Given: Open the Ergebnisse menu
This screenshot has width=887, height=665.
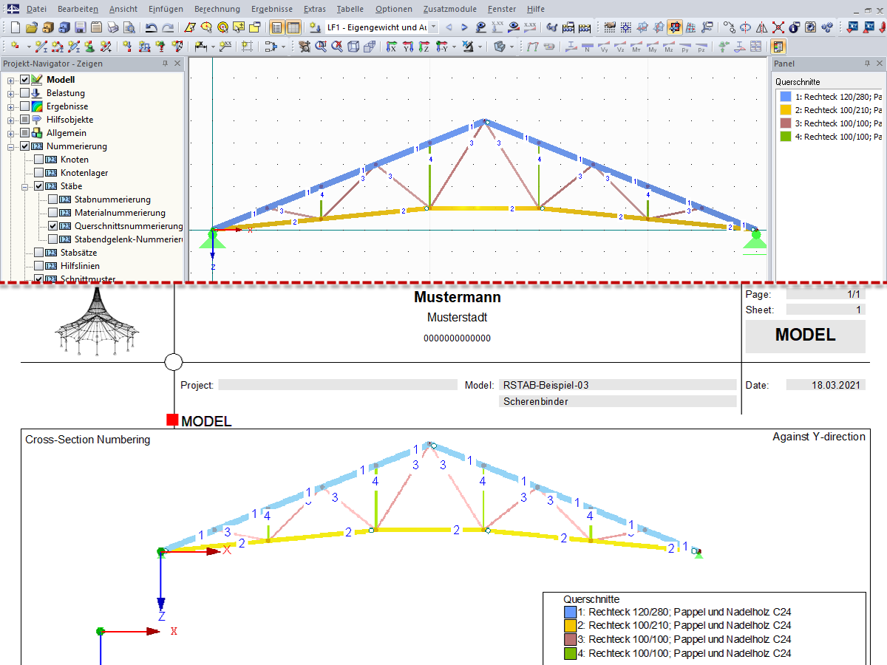Looking at the screenshot, I should (x=271, y=9).
